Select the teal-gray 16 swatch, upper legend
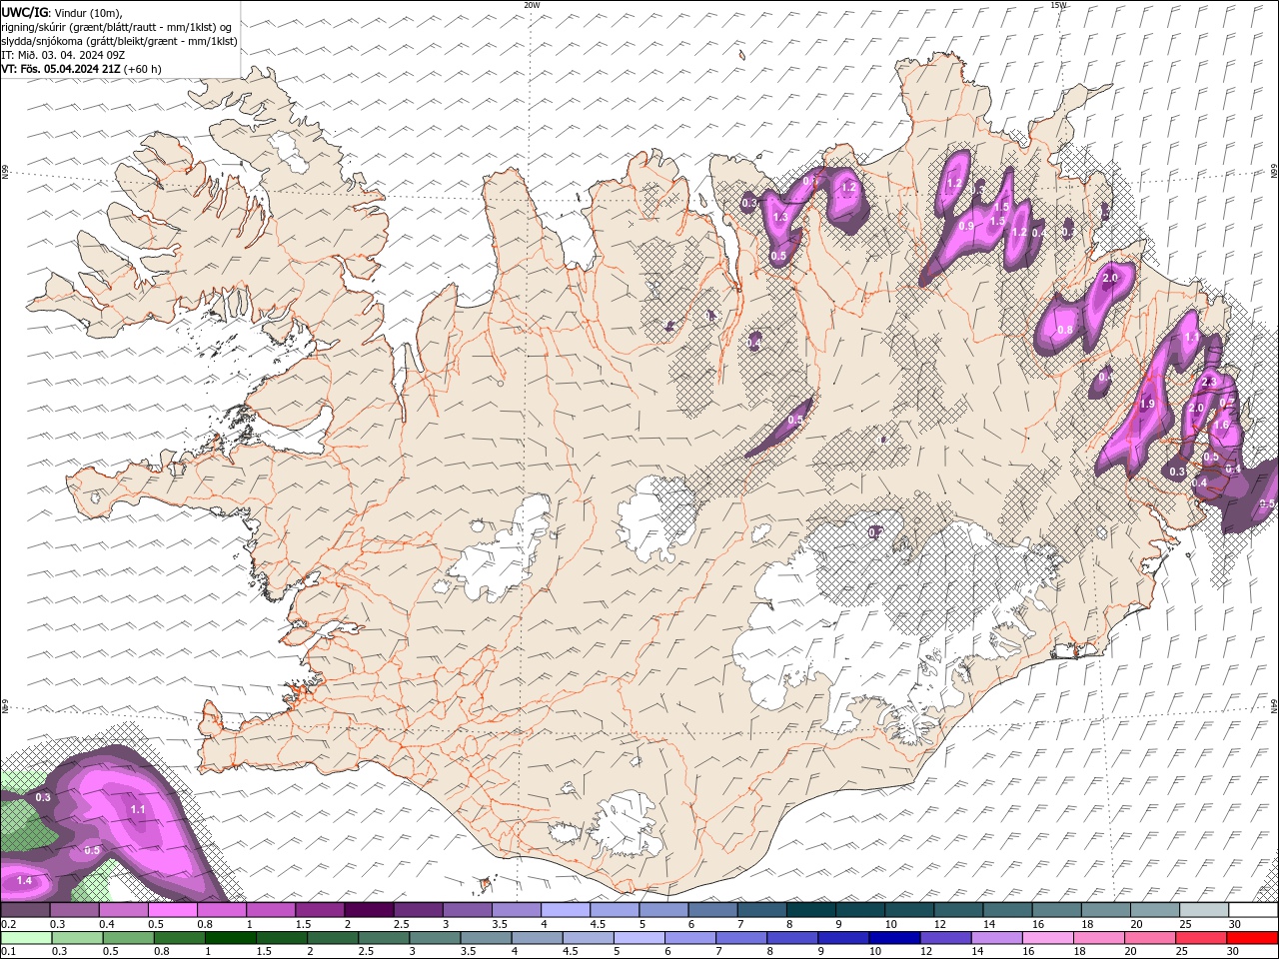This screenshot has width=1279, height=959. click(x=1057, y=910)
